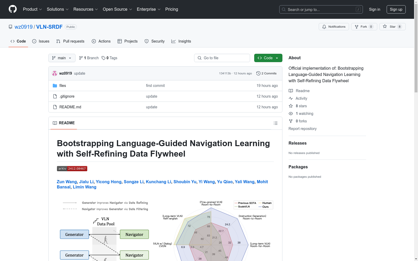Viewport: 418px width, 261px height.
Task: Click the repository book icon beside wz0919
Action: point(10,27)
